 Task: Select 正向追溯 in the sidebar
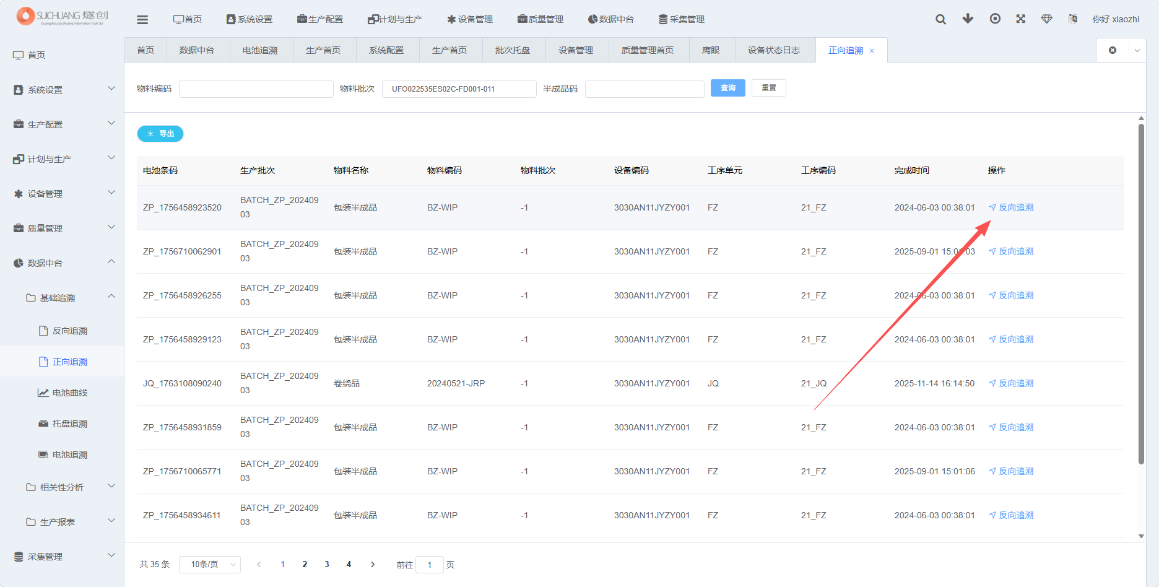point(62,362)
